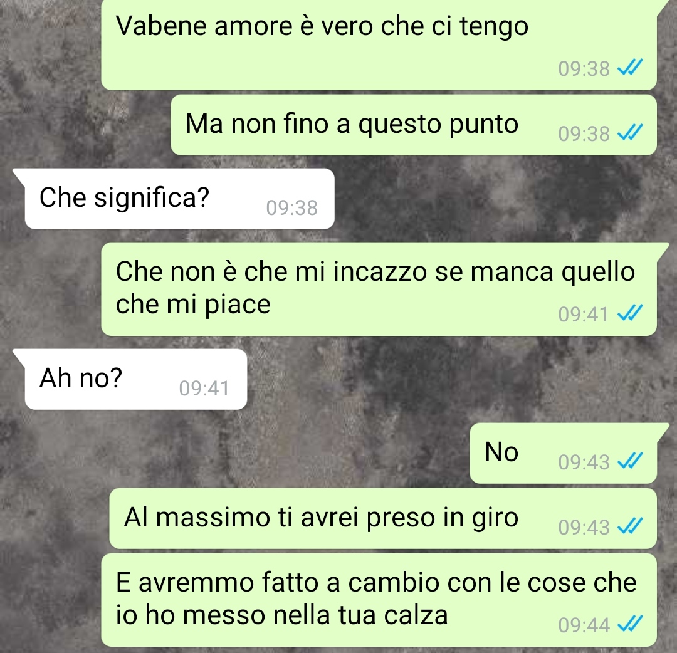Tap the received 'Che significa?' message
The height and width of the screenshot is (653, 677).
coord(180,199)
